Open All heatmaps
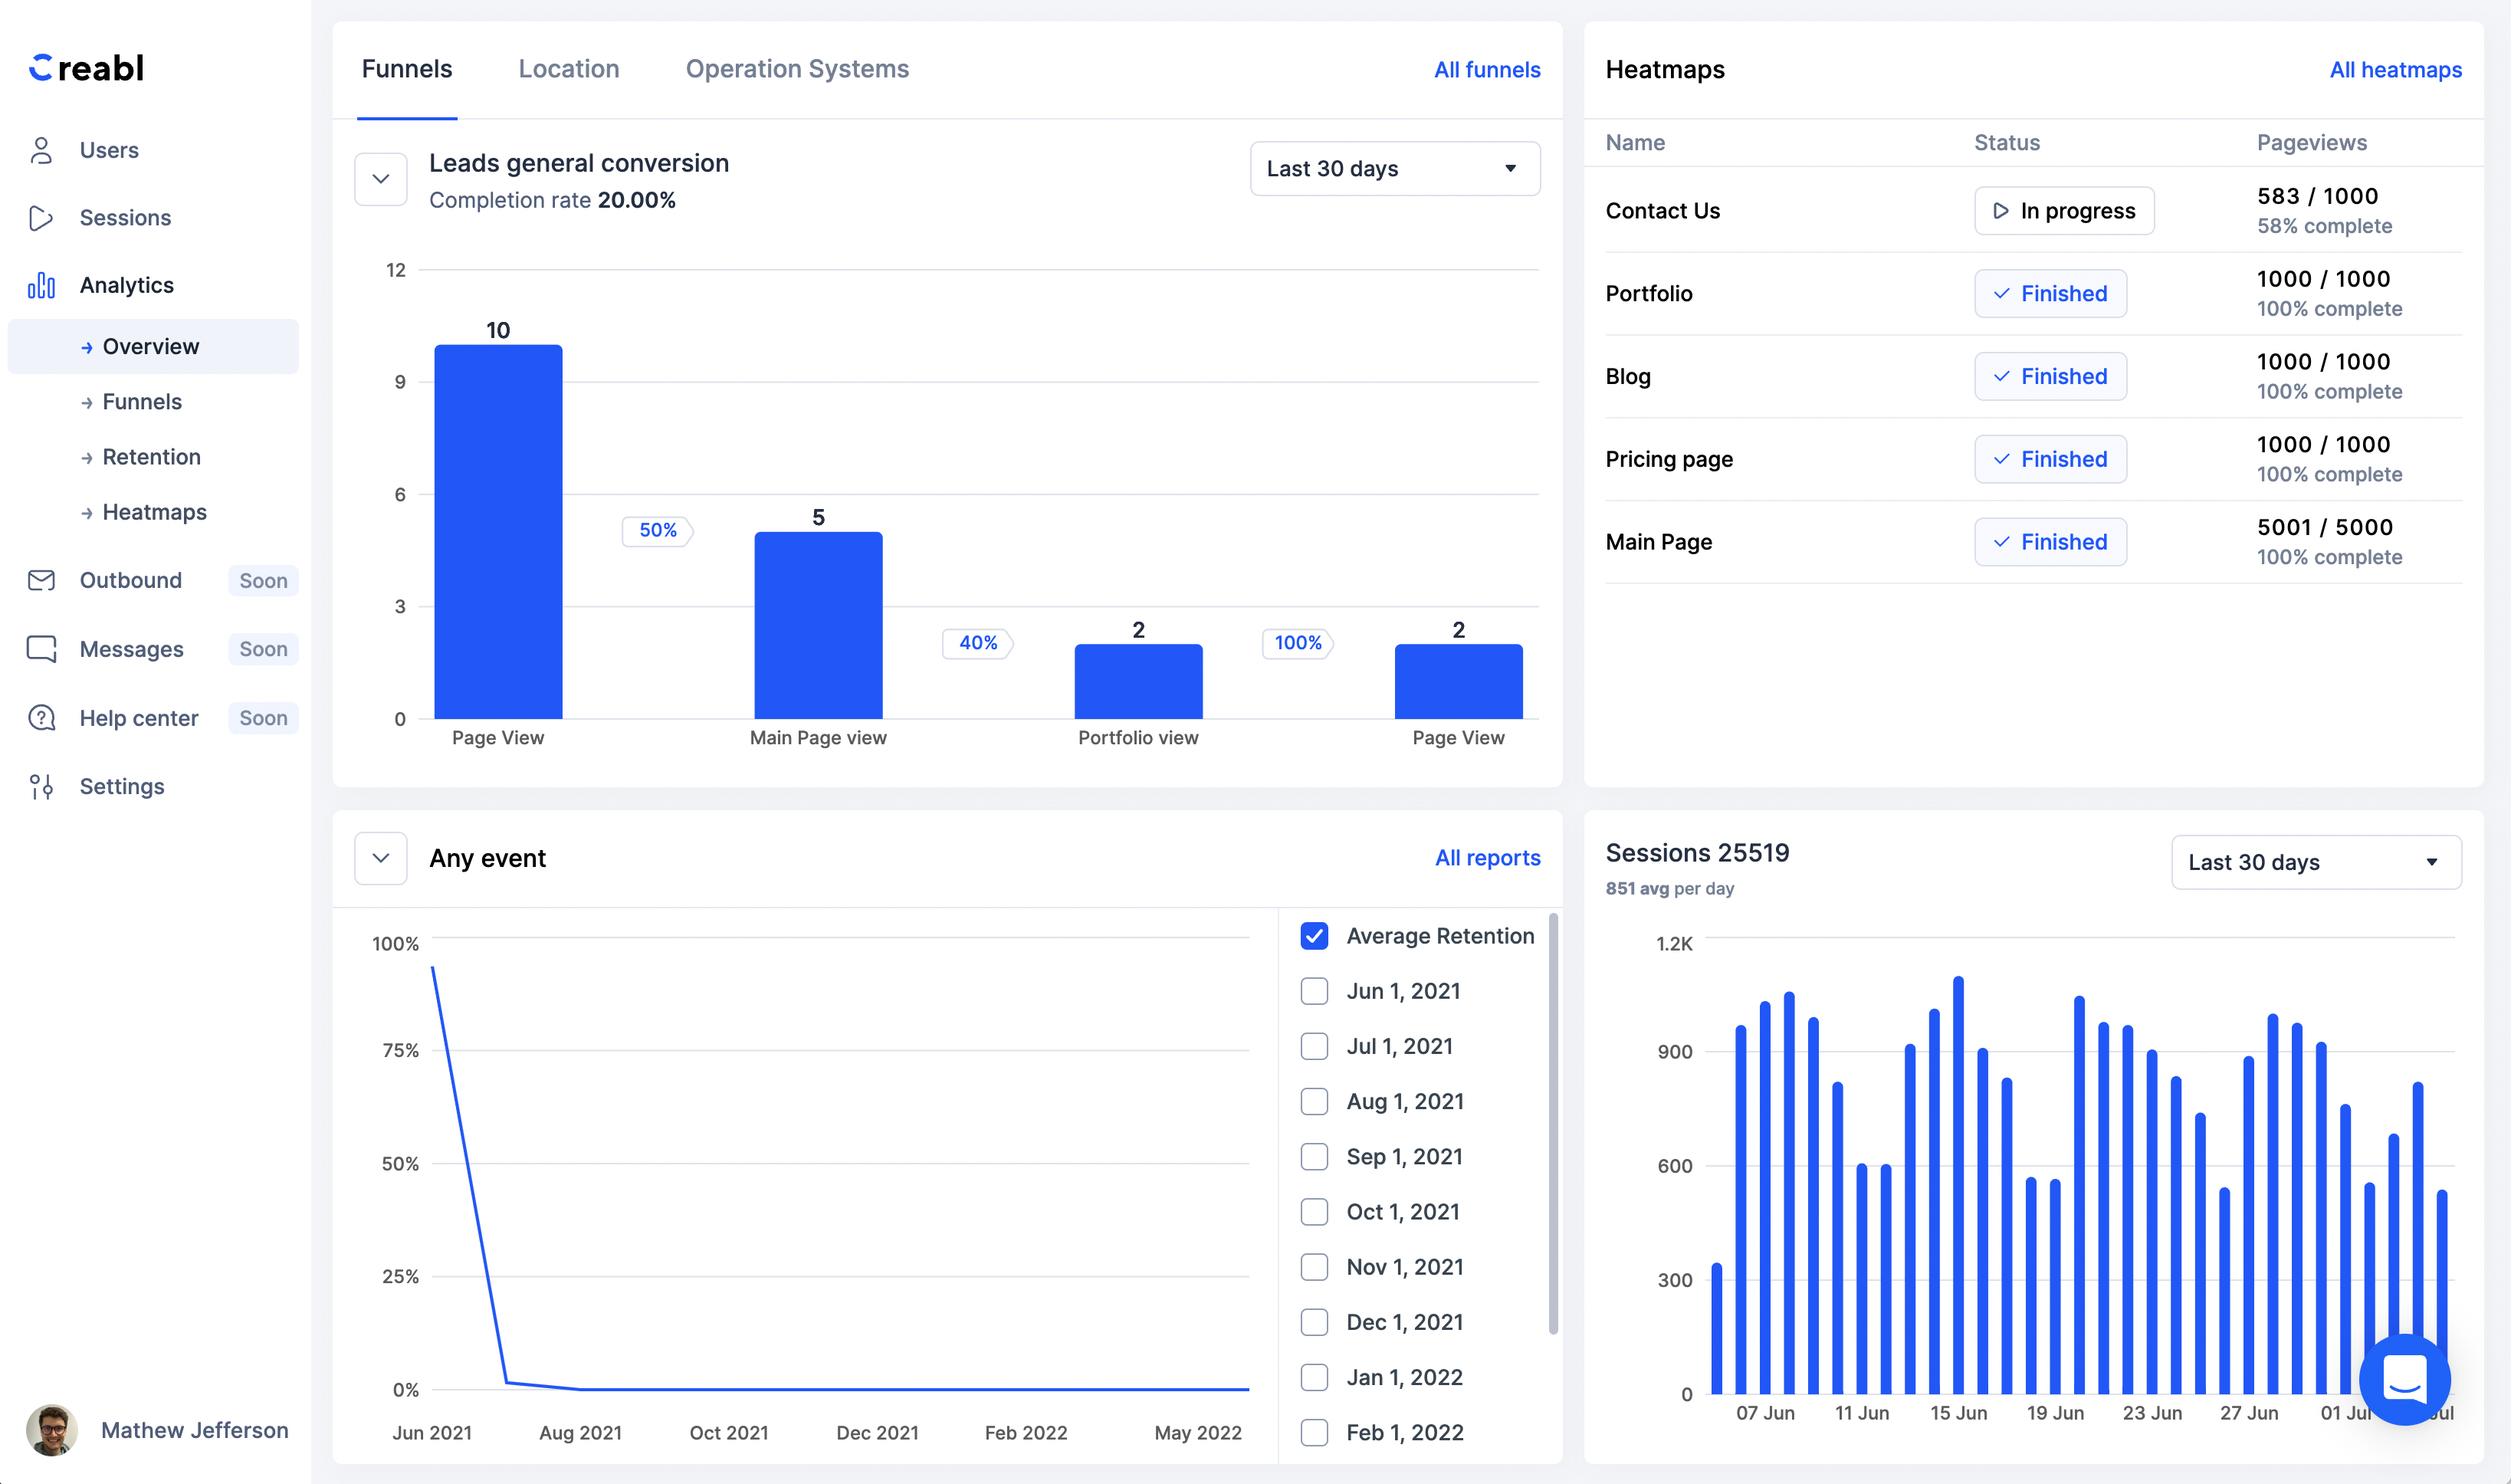2511x1484 pixels. pyautogui.click(x=2396, y=69)
